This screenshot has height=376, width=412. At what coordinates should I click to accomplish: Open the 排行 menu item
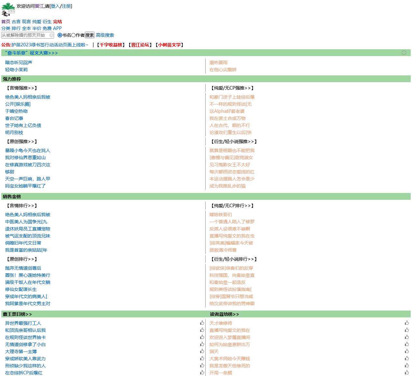[x=16, y=28]
